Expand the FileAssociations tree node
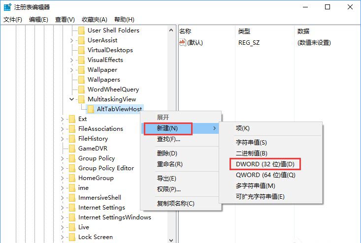 tap(63, 129)
